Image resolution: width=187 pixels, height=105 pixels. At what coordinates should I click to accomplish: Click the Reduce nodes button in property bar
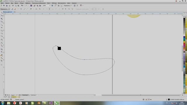[82, 9]
